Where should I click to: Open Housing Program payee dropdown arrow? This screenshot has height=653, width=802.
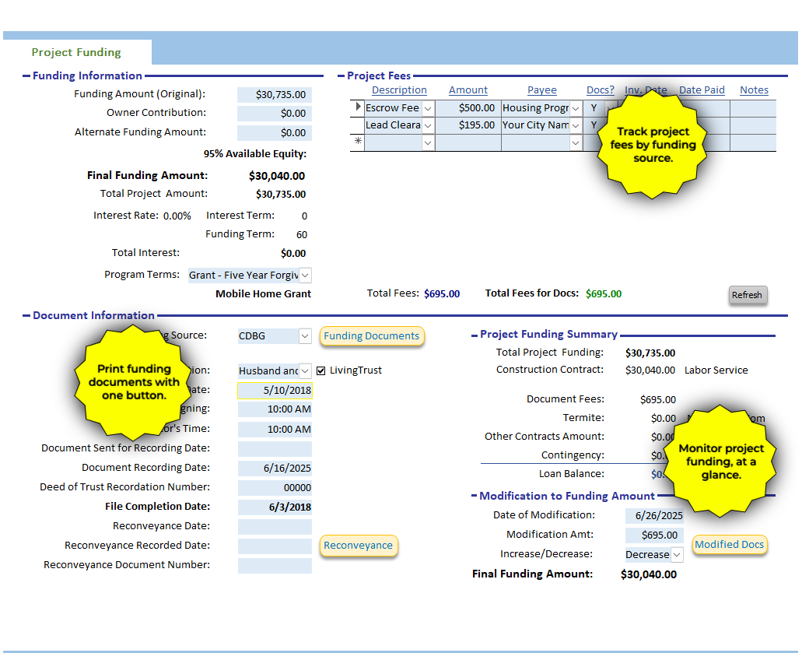[576, 108]
